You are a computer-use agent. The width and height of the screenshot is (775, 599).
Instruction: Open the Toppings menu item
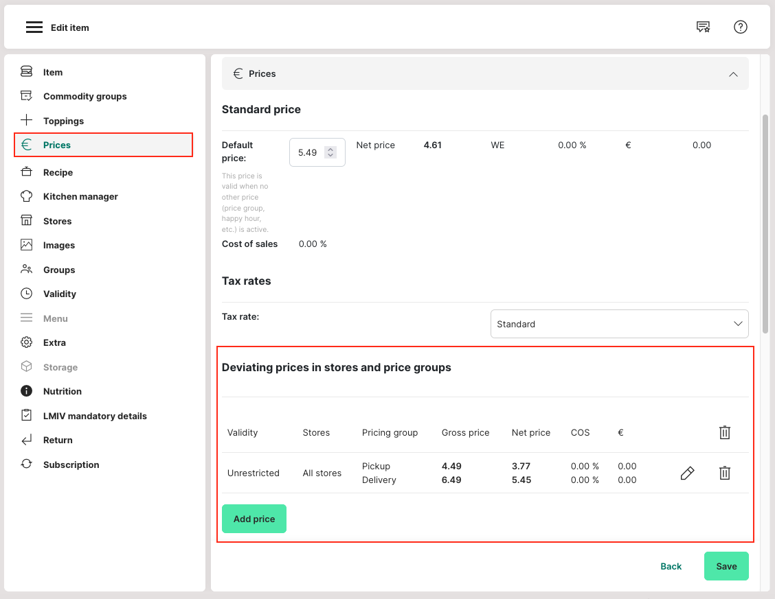63,121
